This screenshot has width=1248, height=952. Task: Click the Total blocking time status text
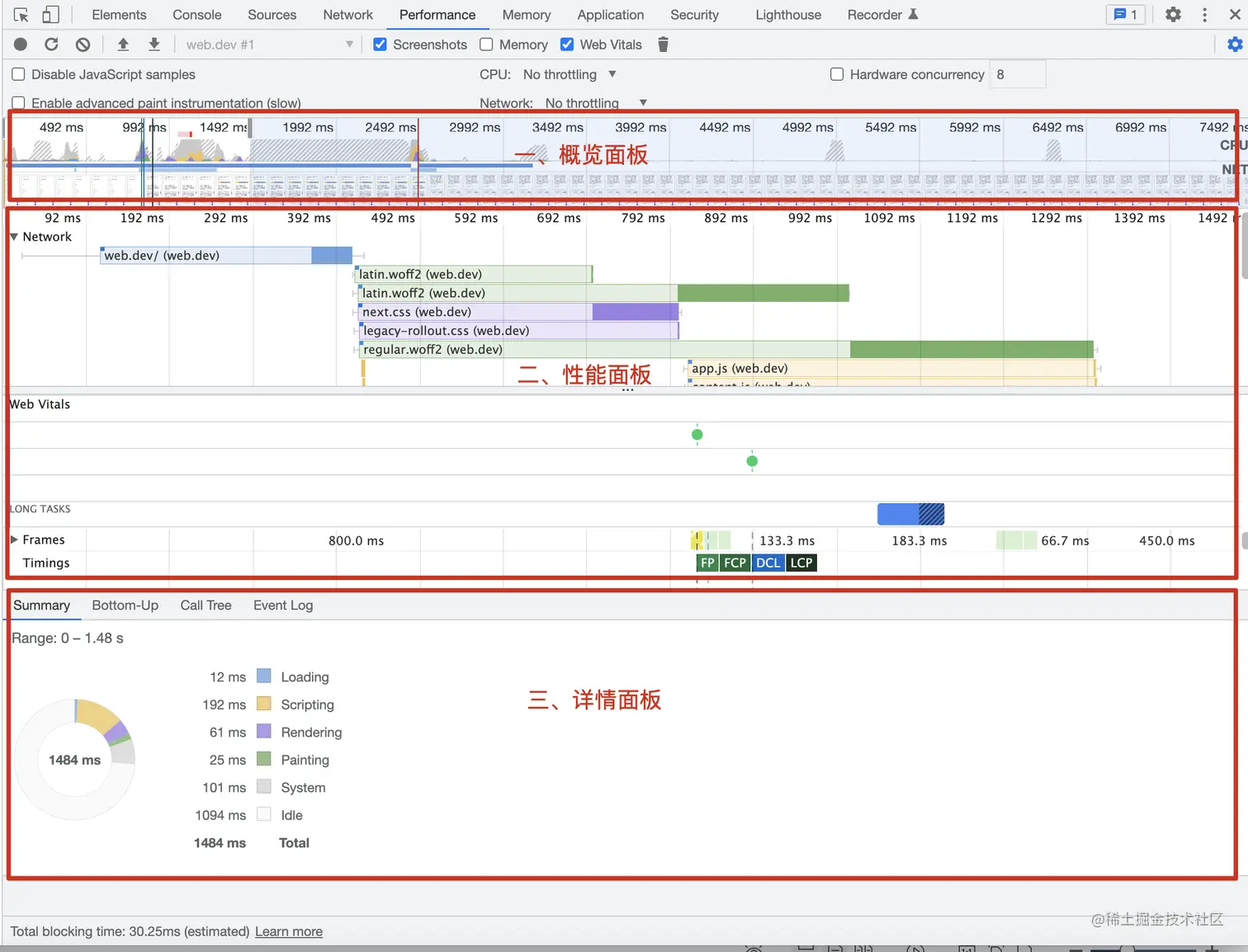[130, 931]
